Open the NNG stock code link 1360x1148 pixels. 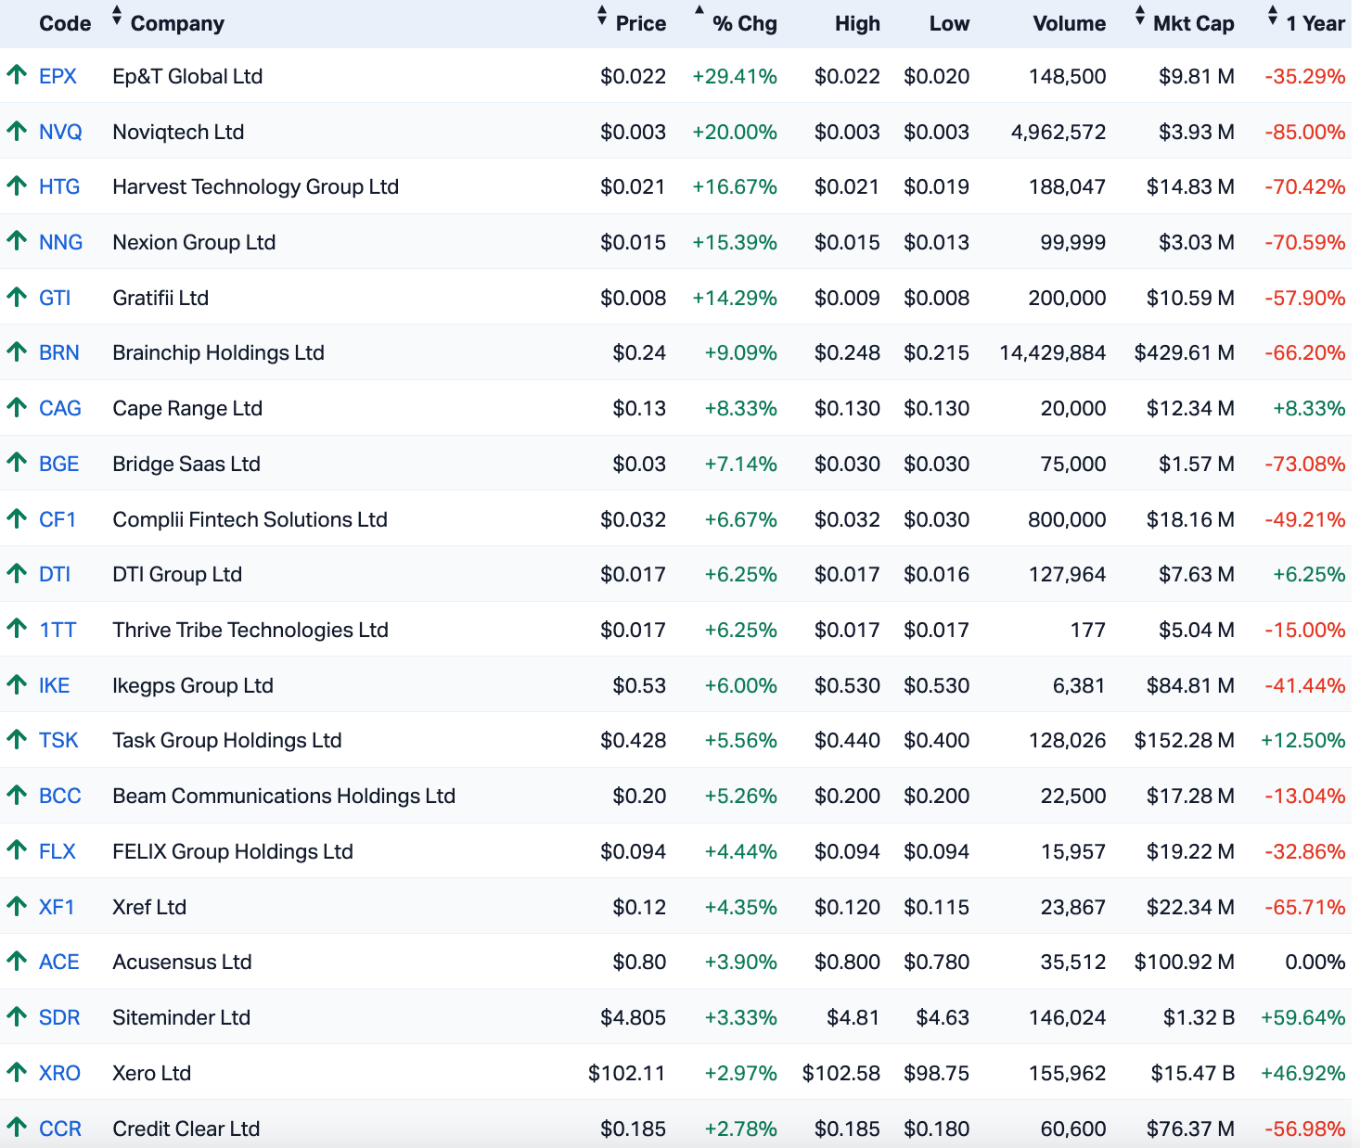60,242
